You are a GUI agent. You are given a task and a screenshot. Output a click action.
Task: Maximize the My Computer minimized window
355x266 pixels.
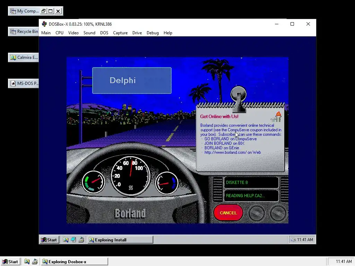pyautogui.click(x=51, y=11)
